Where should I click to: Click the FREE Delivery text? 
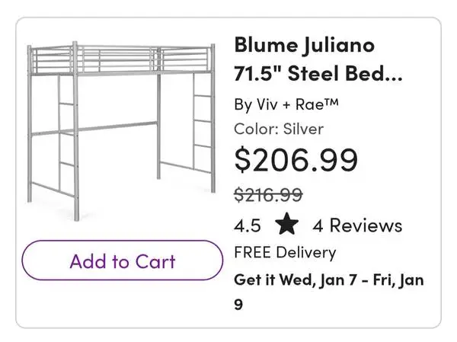(x=285, y=252)
